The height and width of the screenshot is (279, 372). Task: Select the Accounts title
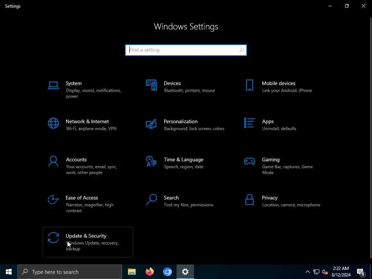click(x=76, y=160)
